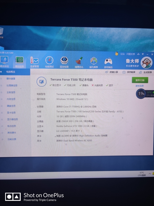The height and width of the screenshot is (206, 154).
Task: Click taskbar 57°C CPU温度 indicator
Action: pyautogui.click(x=142, y=174)
